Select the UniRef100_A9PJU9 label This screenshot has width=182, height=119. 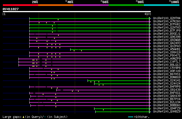[167, 71]
